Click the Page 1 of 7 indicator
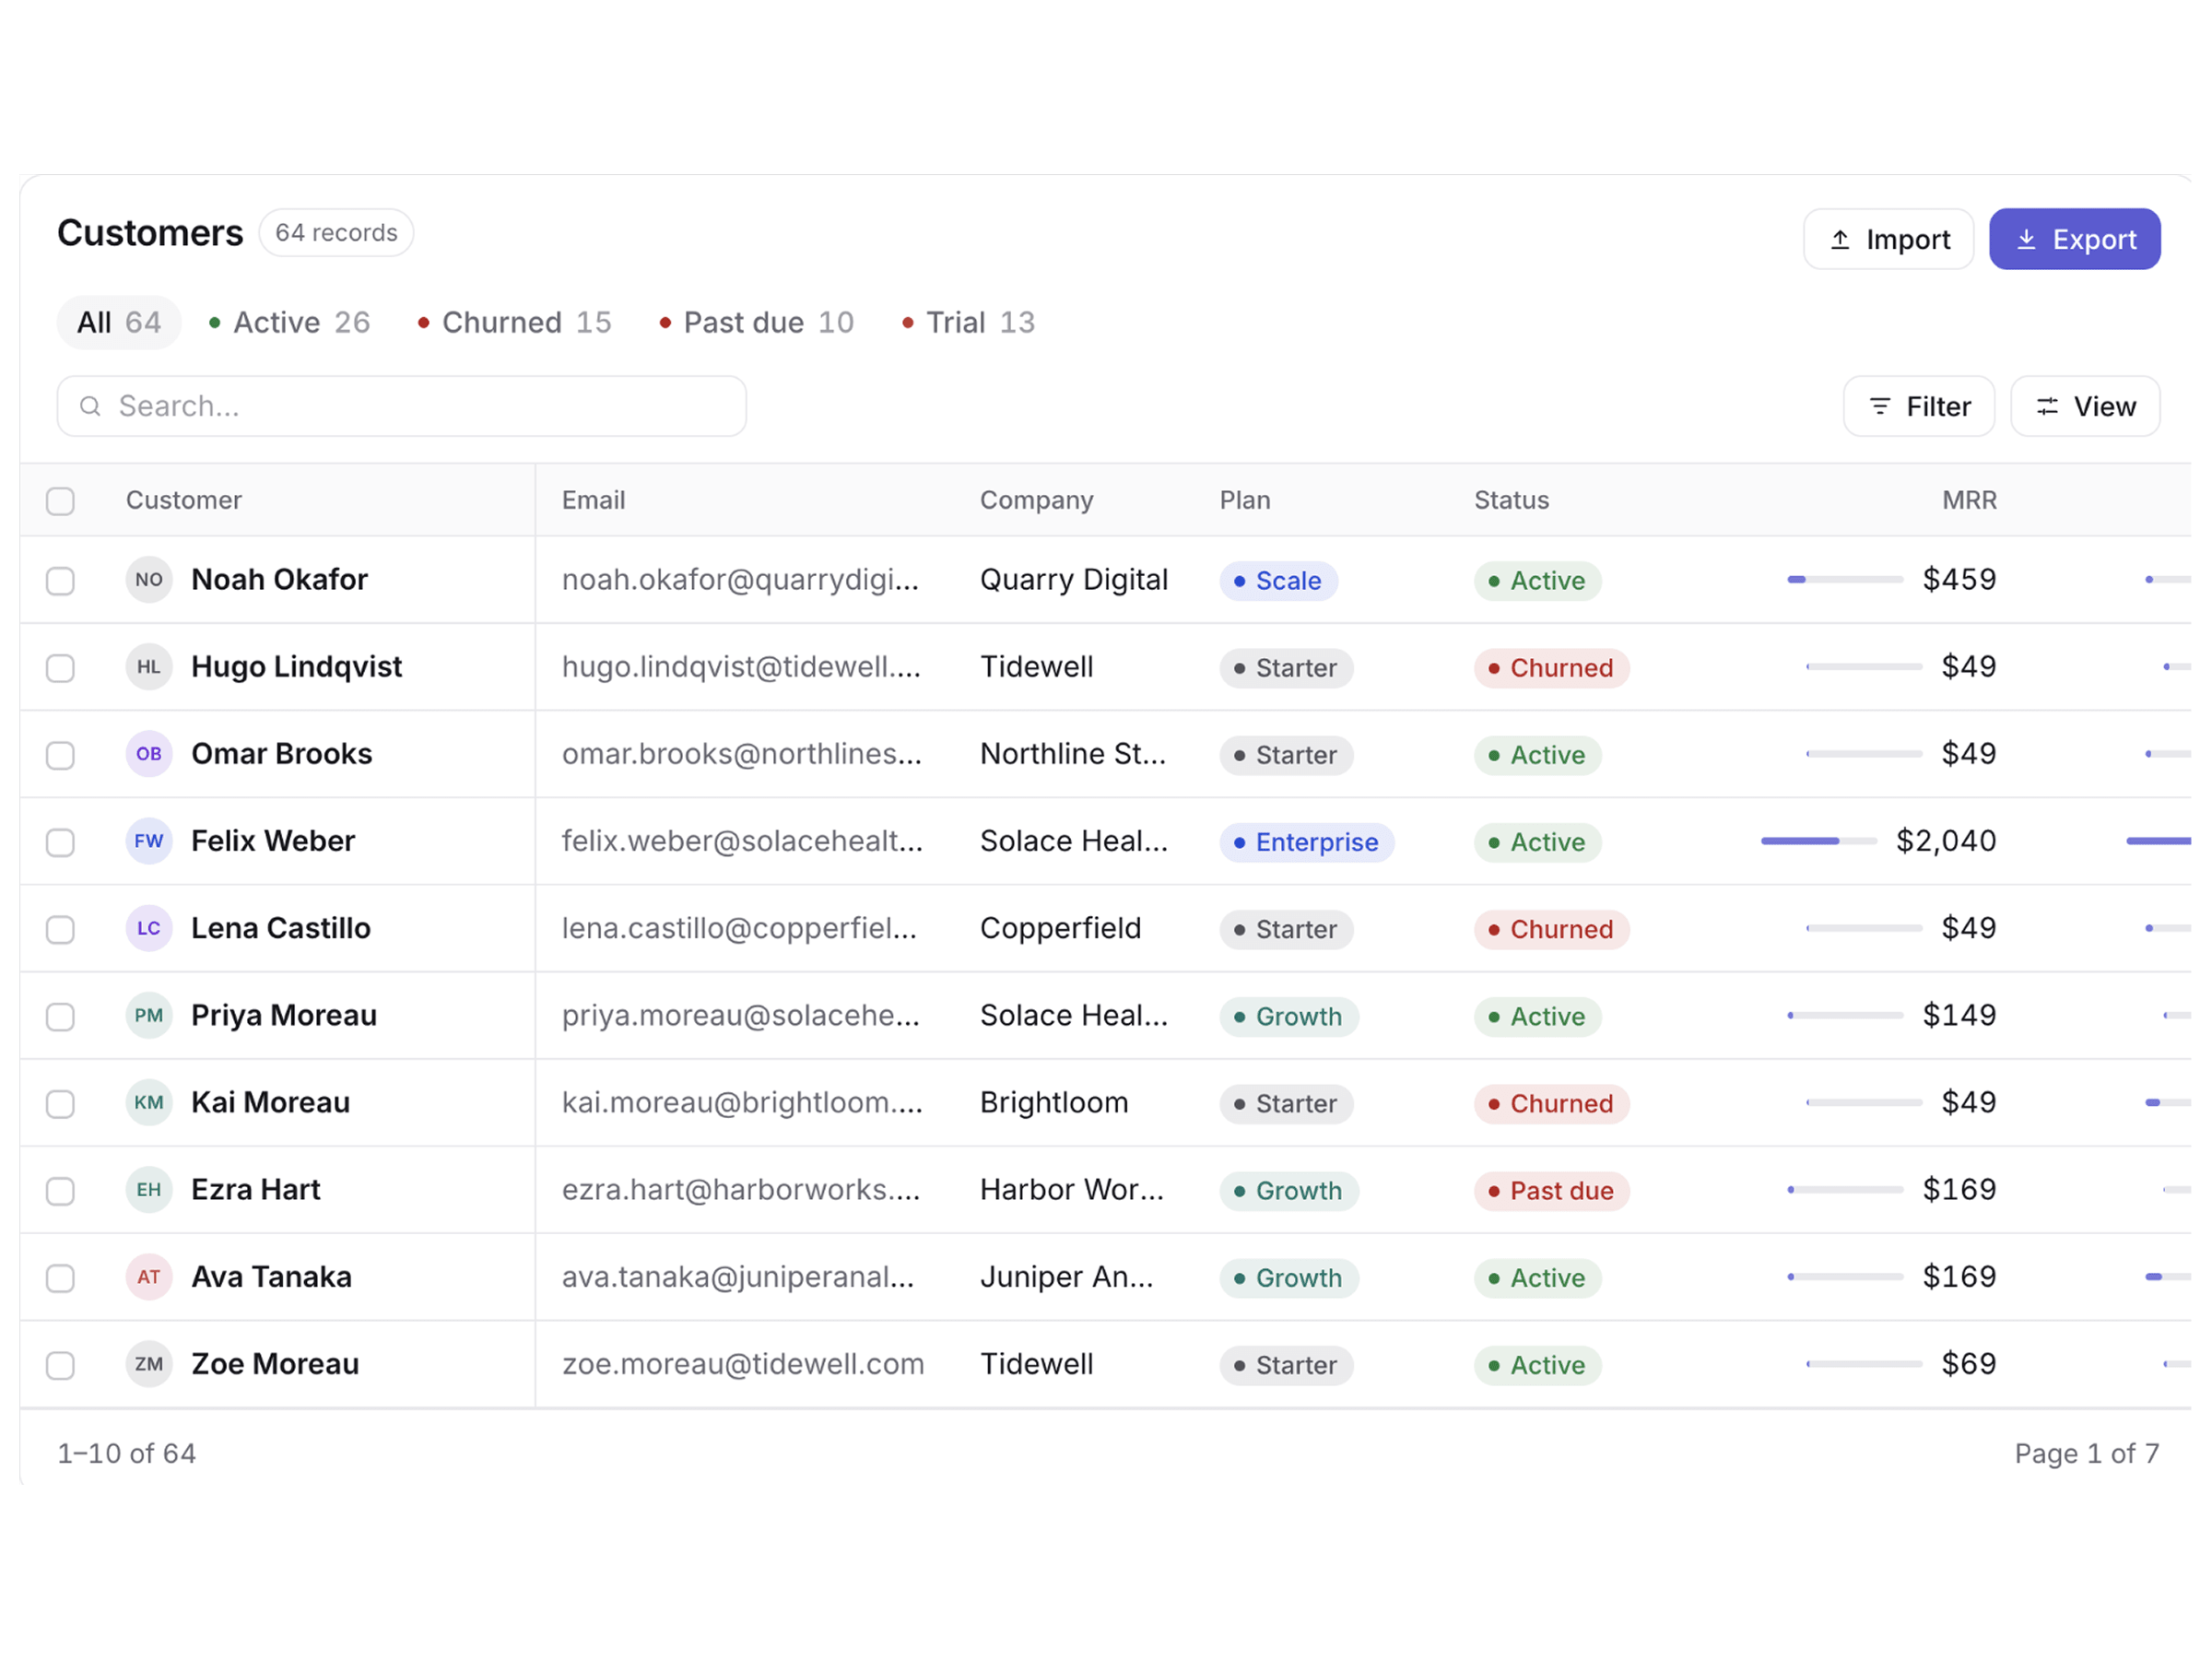 [x=2086, y=1453]
